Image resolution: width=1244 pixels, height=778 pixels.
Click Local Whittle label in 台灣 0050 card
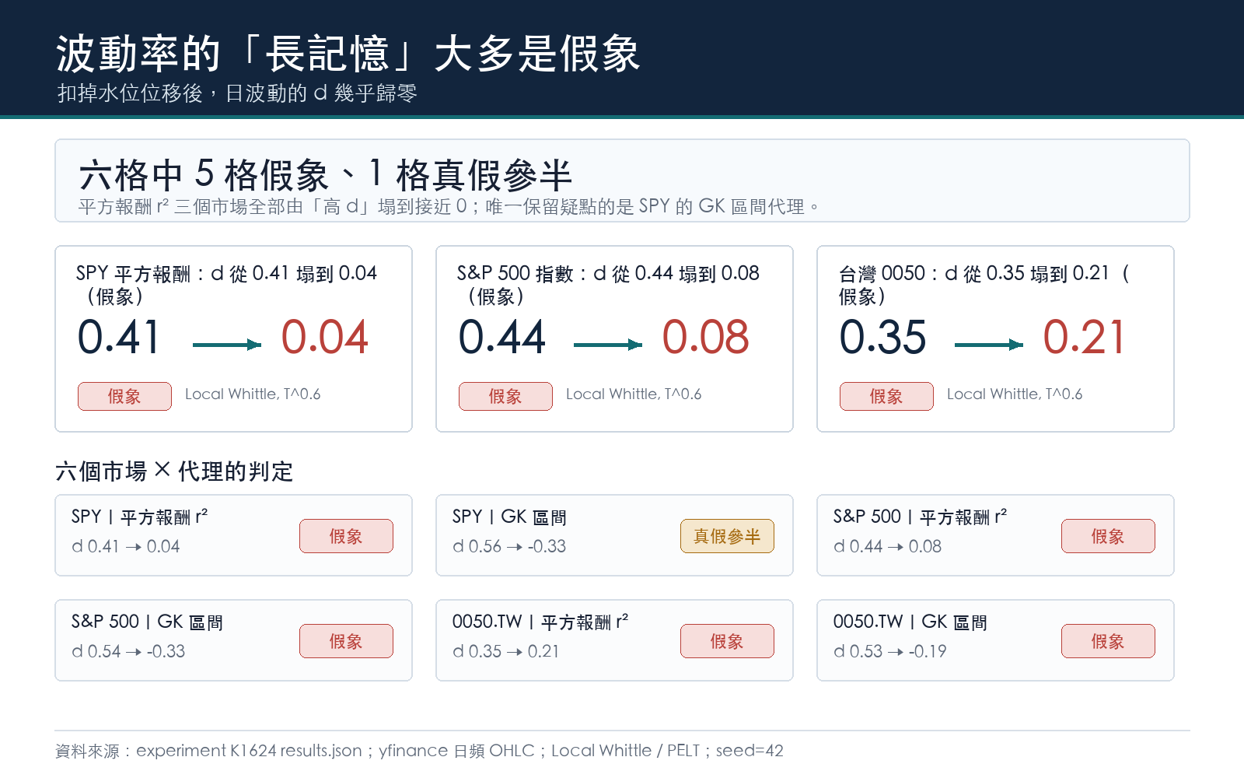tap(1015, 394)
